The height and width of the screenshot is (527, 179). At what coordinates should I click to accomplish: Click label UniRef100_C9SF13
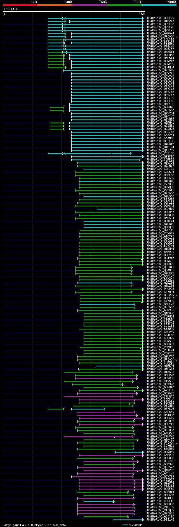(161, 501)
